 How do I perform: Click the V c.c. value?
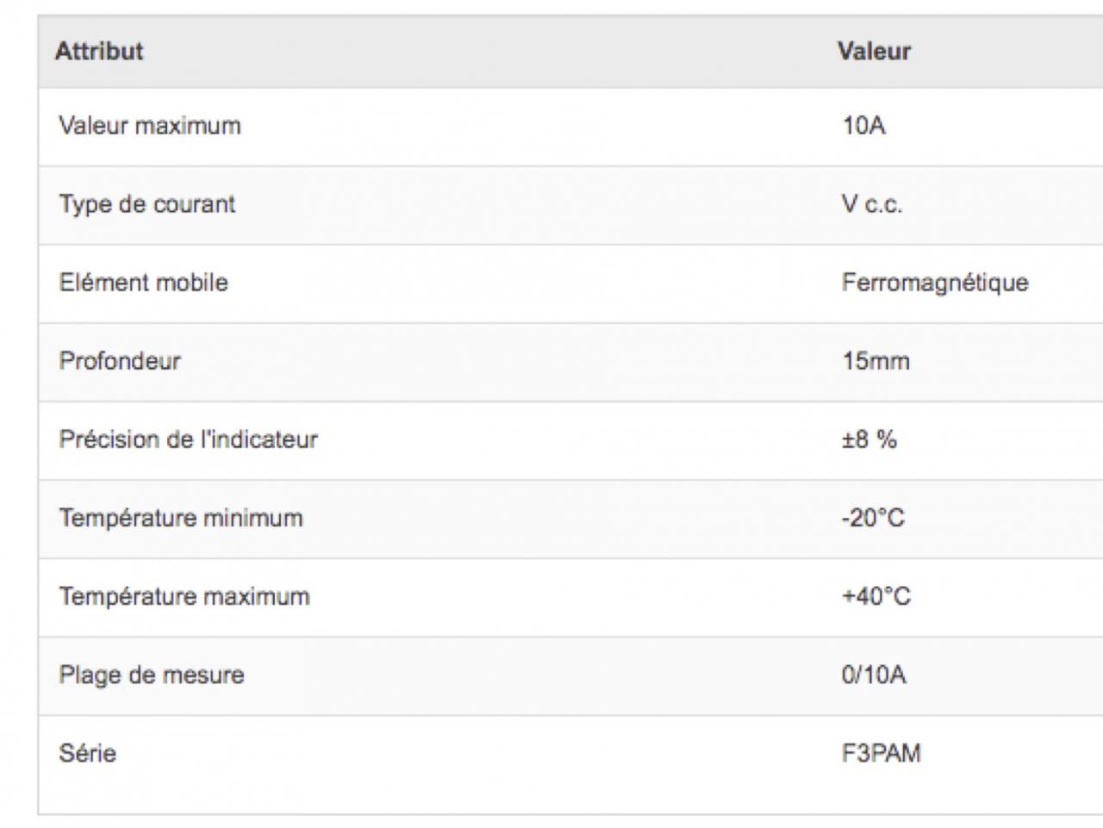click(x=872, y=204)
